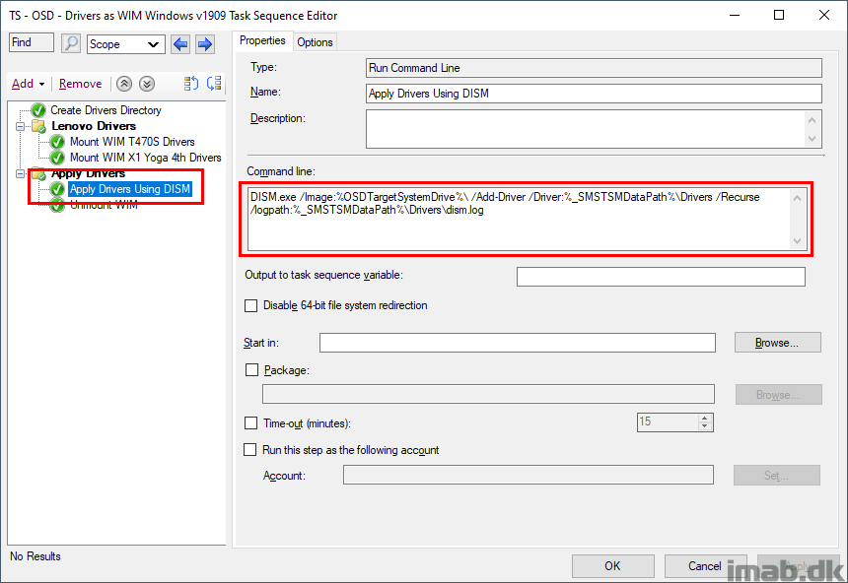Screen dimensions: 848x583
Task: Select Mount WIM X1 Yoga 4th Drivers
Action: tap(146, 158)
